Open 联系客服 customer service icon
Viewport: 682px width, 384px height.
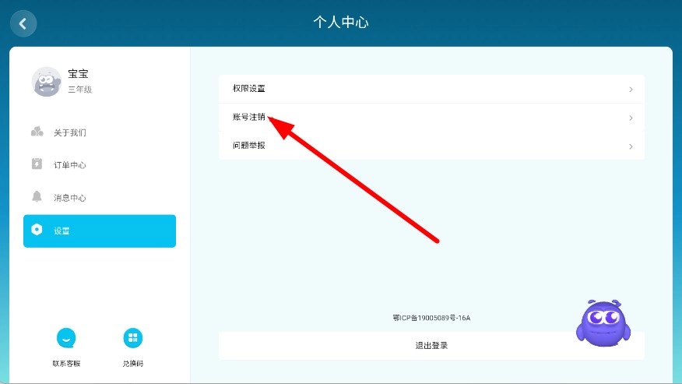pyautogui.click(x=66, y=338)
